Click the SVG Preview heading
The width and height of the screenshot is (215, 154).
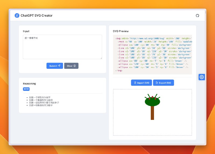click(x=121, y=31)
